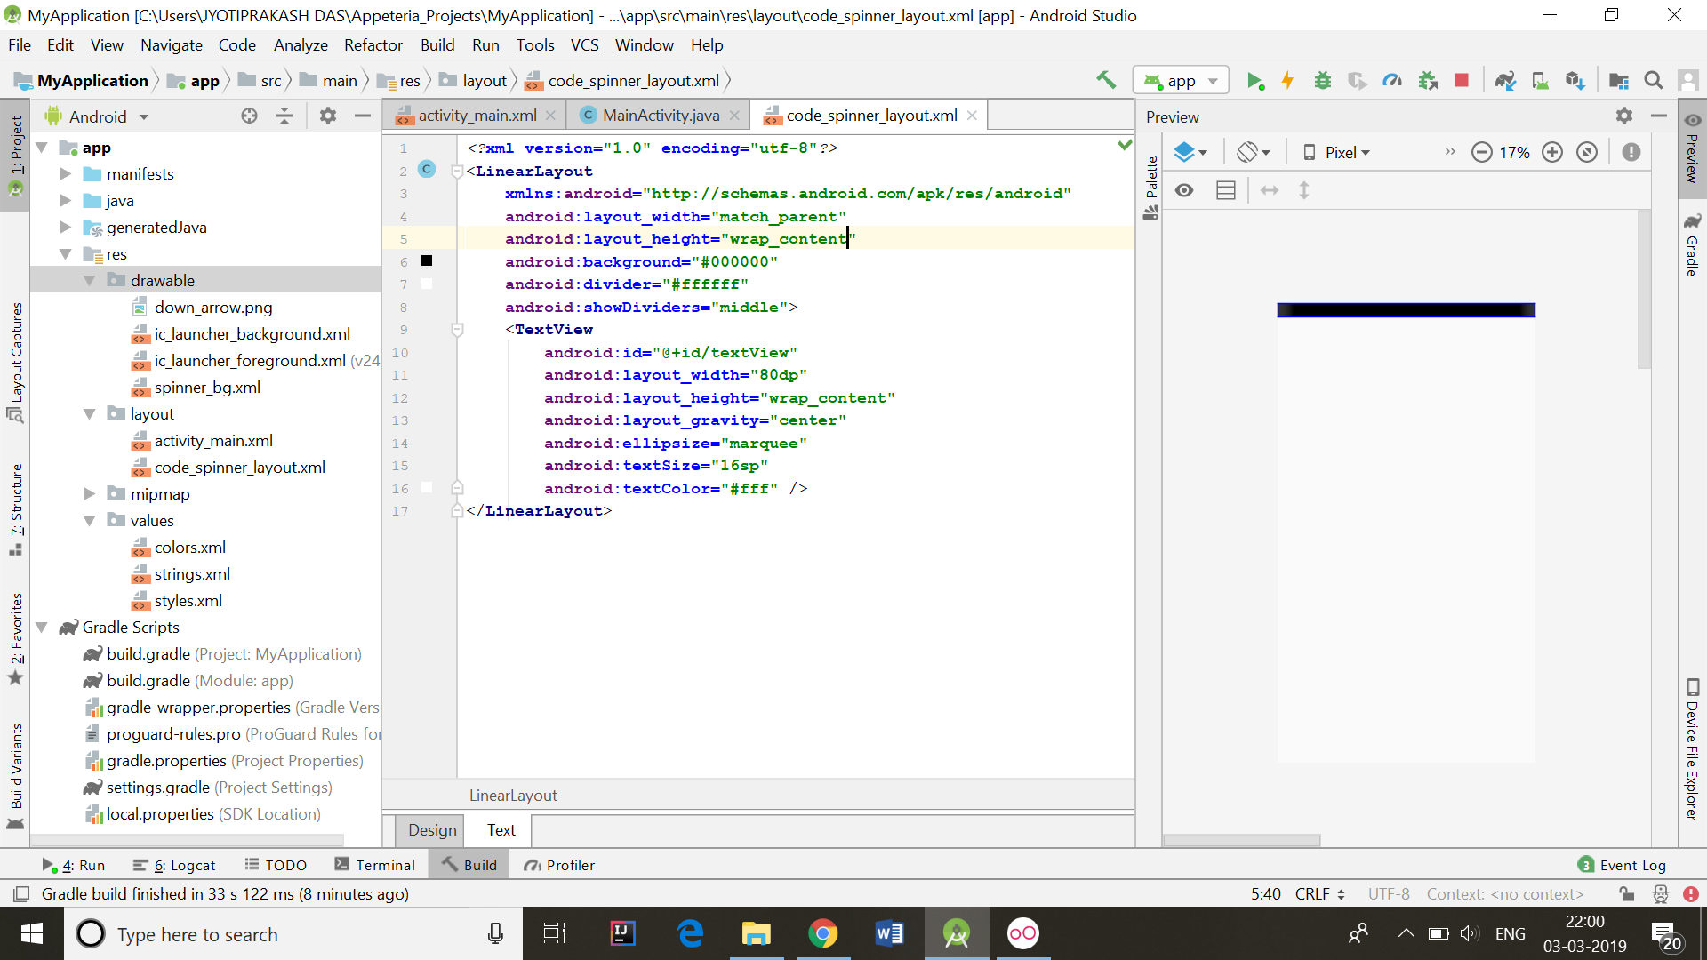This screenshot has width=1707, height=960.
Task: Click the Debug app bug icon
Action: coord(1322,81)
